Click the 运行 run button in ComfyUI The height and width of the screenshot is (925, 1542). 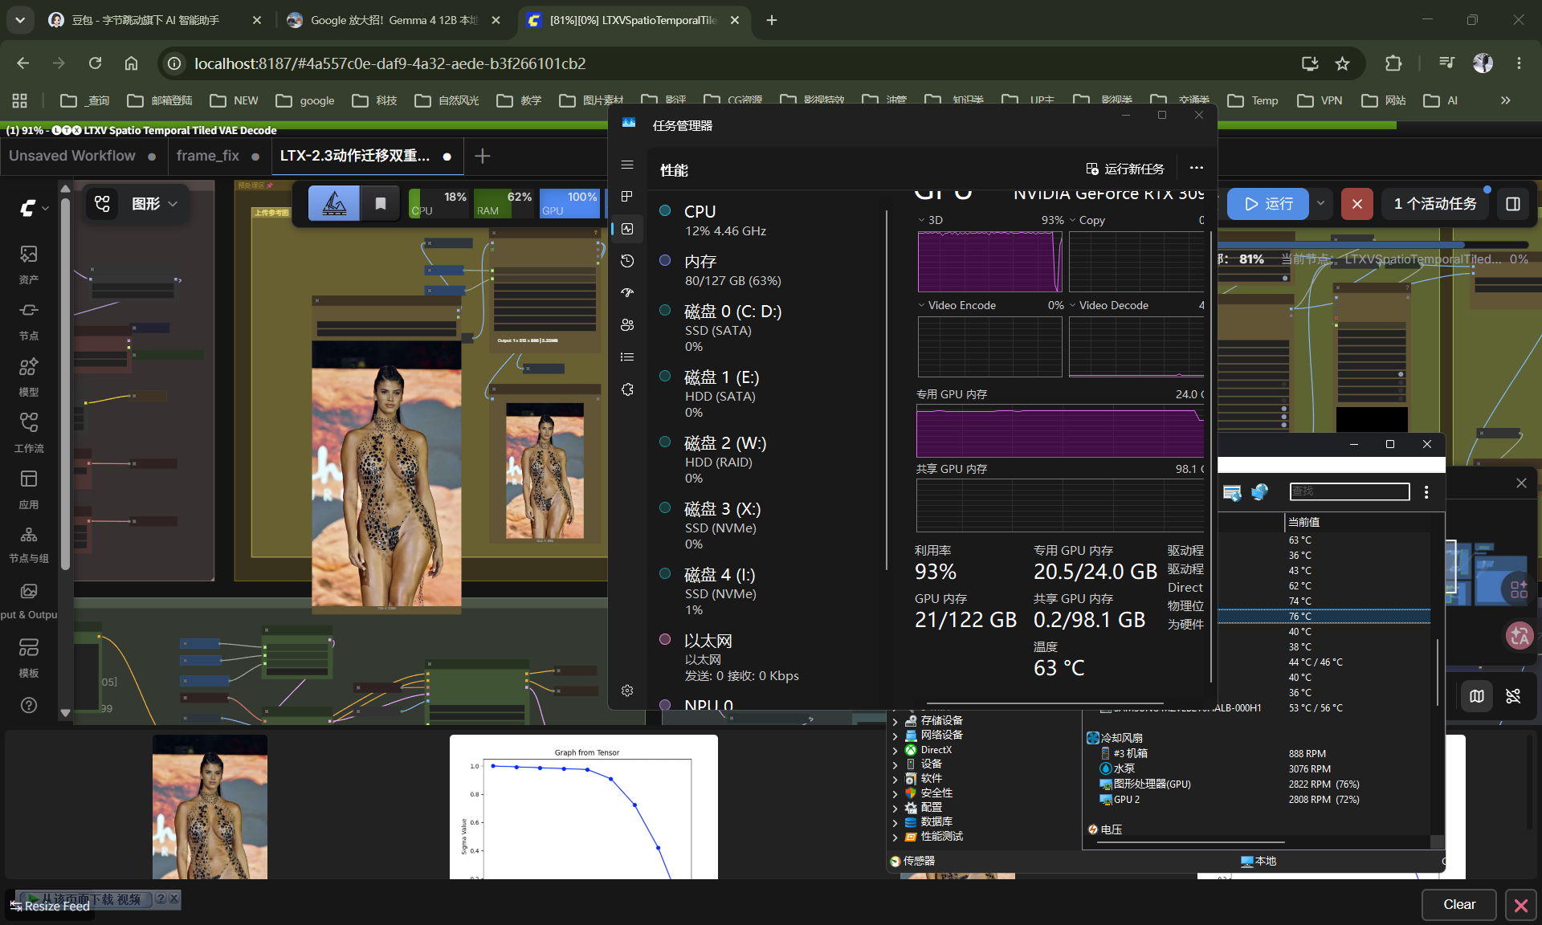[1268, 204]
